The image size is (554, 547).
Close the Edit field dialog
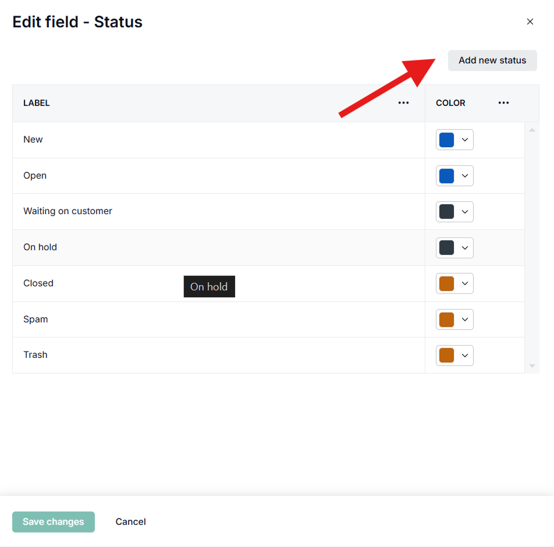point(530,22)
